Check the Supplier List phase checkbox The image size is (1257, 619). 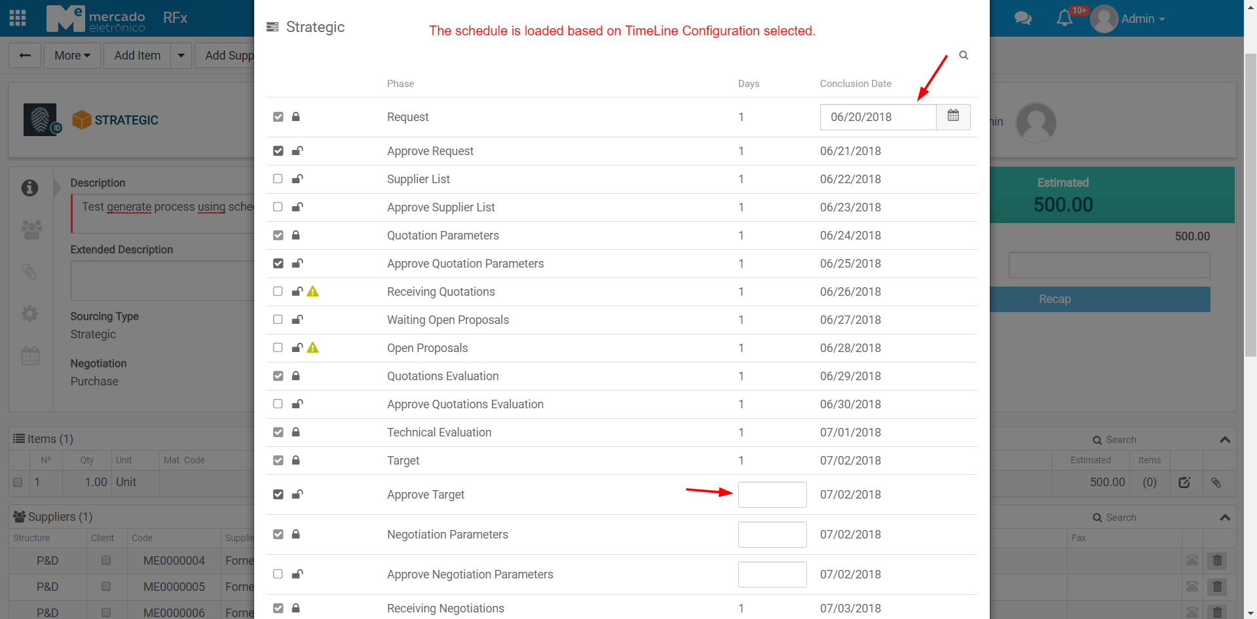point(278,179)
